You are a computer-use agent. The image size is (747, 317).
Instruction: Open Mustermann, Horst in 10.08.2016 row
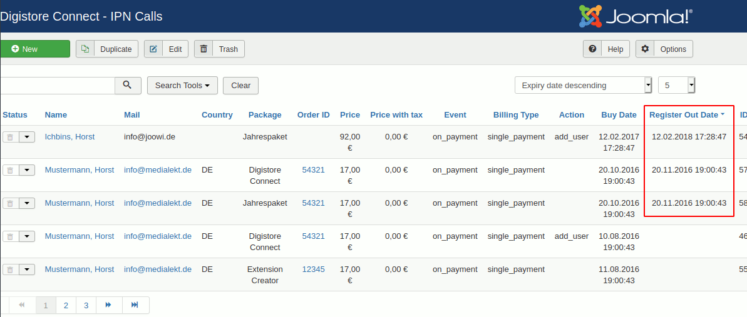[x=80, y=236]
